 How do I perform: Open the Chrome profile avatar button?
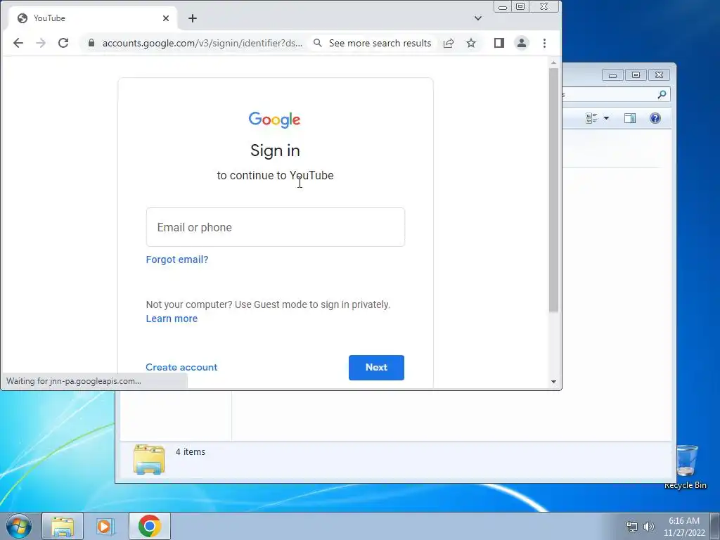[522, 43]
